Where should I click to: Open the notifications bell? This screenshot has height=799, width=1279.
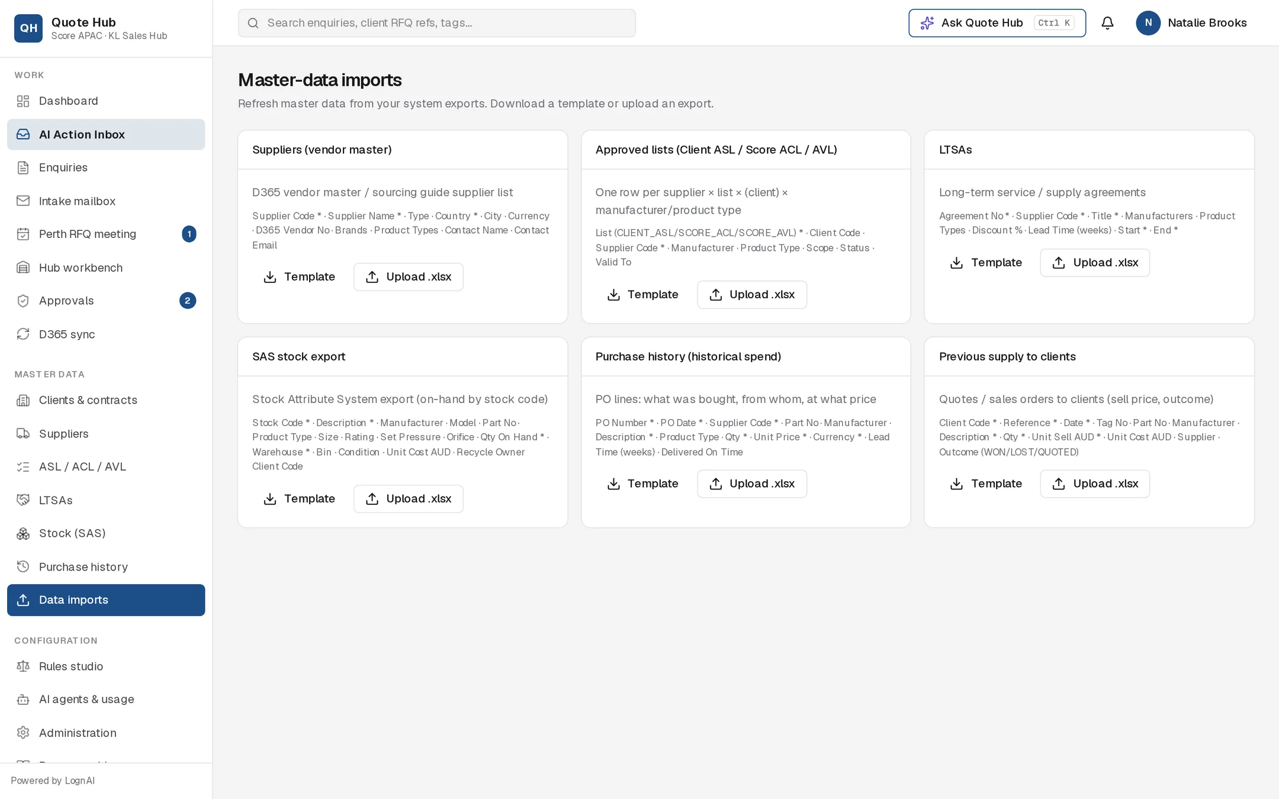[x=1107, y=23]
